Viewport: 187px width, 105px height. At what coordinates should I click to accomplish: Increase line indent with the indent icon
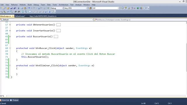19,12
